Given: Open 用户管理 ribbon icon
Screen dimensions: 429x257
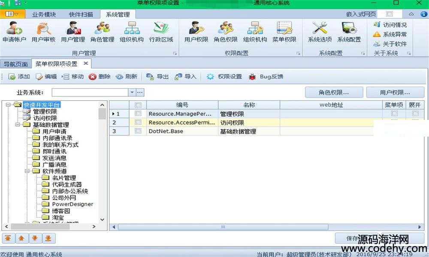Looking at the screenshot, I should 73,32.
